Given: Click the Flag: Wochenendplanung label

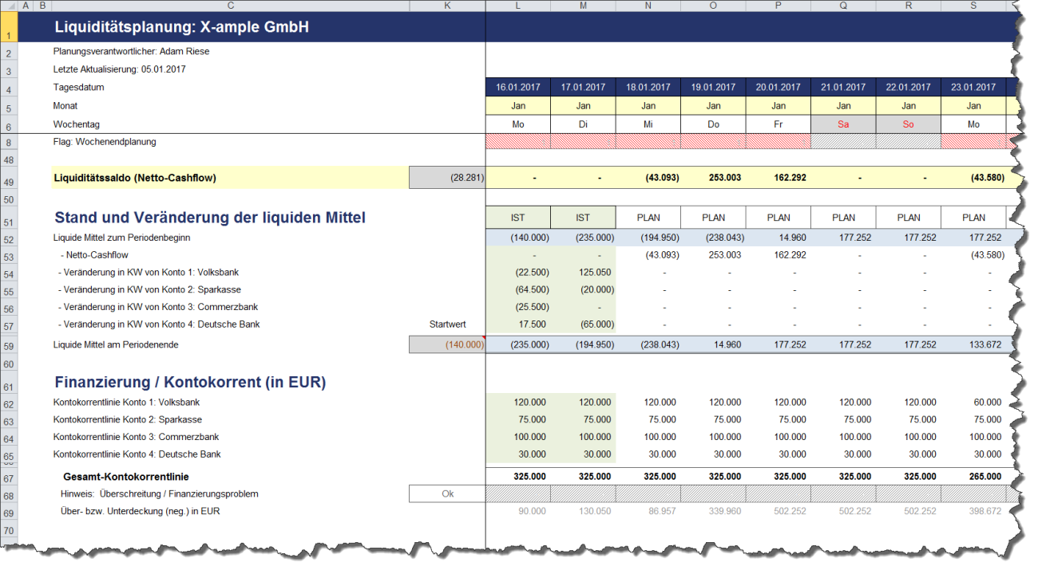Looking at the screenshot, I should point(105,142).
